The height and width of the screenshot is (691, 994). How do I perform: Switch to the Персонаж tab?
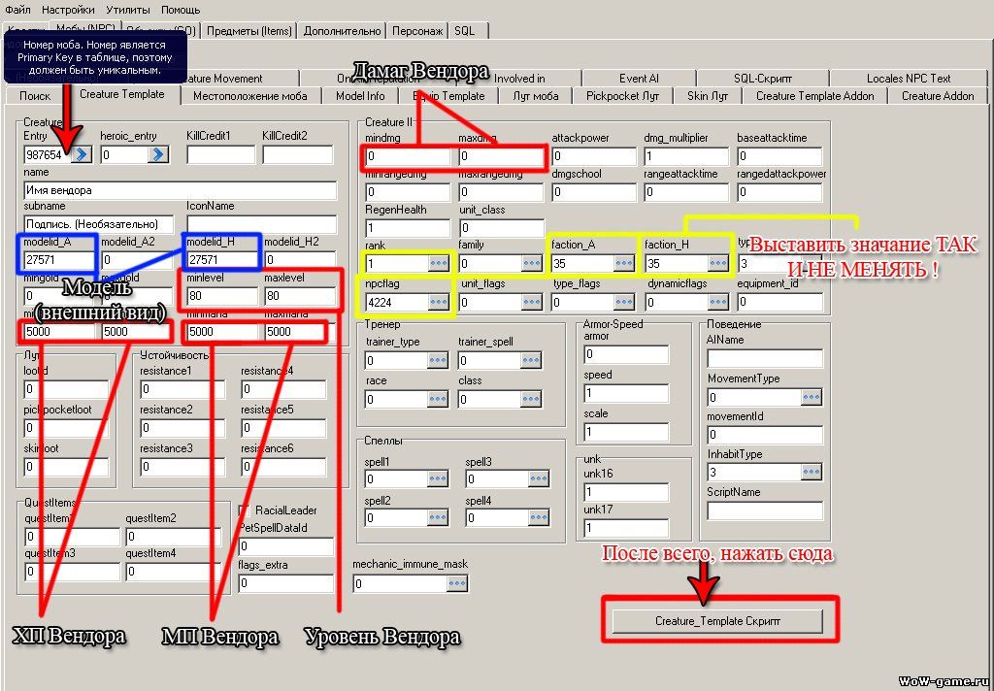coord(417,30)
